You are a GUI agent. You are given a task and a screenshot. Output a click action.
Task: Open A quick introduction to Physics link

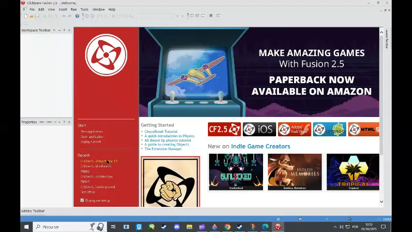click(x=169, y=136)
